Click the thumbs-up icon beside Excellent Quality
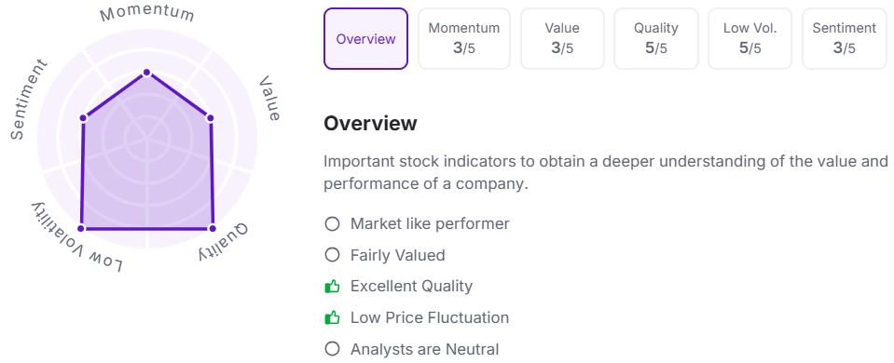Image resolution: width=894 pixels, height=363 pixels. pyautogui.click(x=332, y=286)
